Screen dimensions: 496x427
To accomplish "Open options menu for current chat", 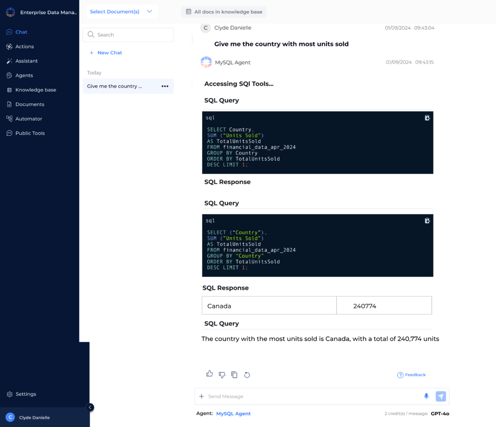I will coord(165,86).
